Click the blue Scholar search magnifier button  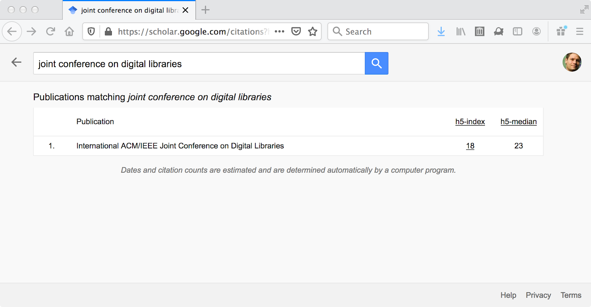376,63
